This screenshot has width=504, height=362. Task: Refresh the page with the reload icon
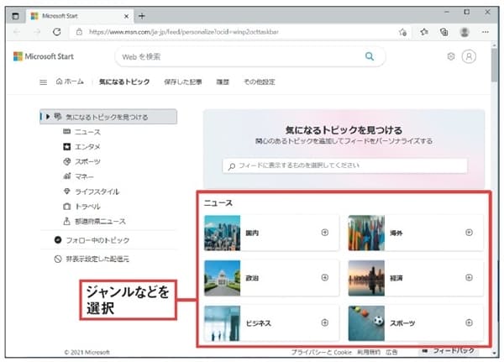pyautogui.click(x=56, y=32)
